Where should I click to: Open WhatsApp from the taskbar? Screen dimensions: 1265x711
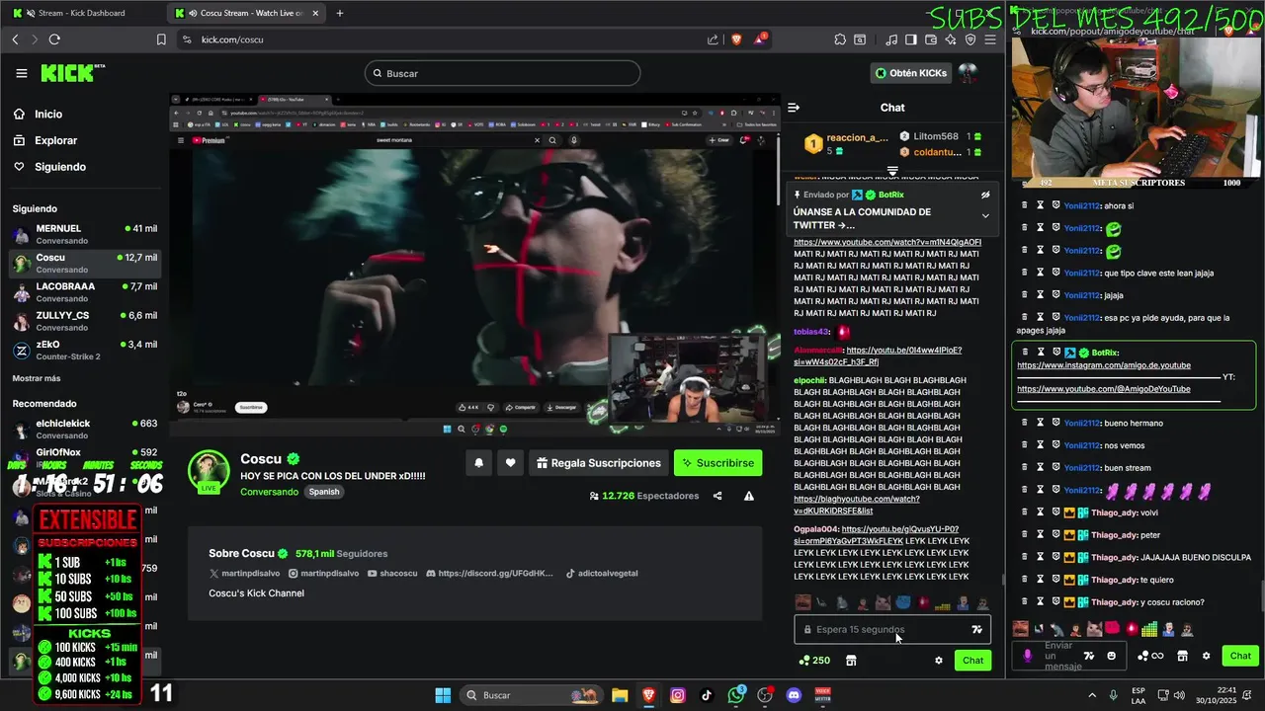pyautogui.click(x=735, y=695)
